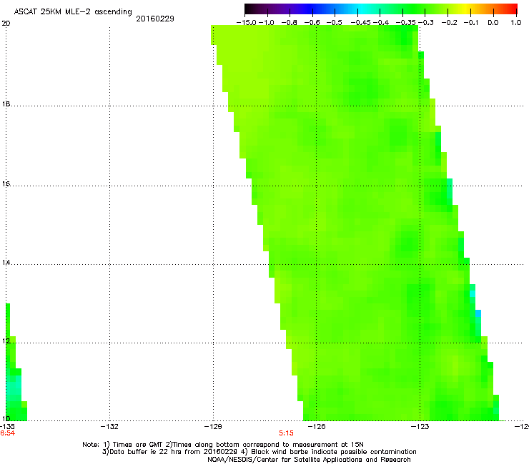The width and height of the screenshot is (529, 464).
Task: Click the red time stamp 8:54
Action: pyautogui.click(x=7, y=433)
